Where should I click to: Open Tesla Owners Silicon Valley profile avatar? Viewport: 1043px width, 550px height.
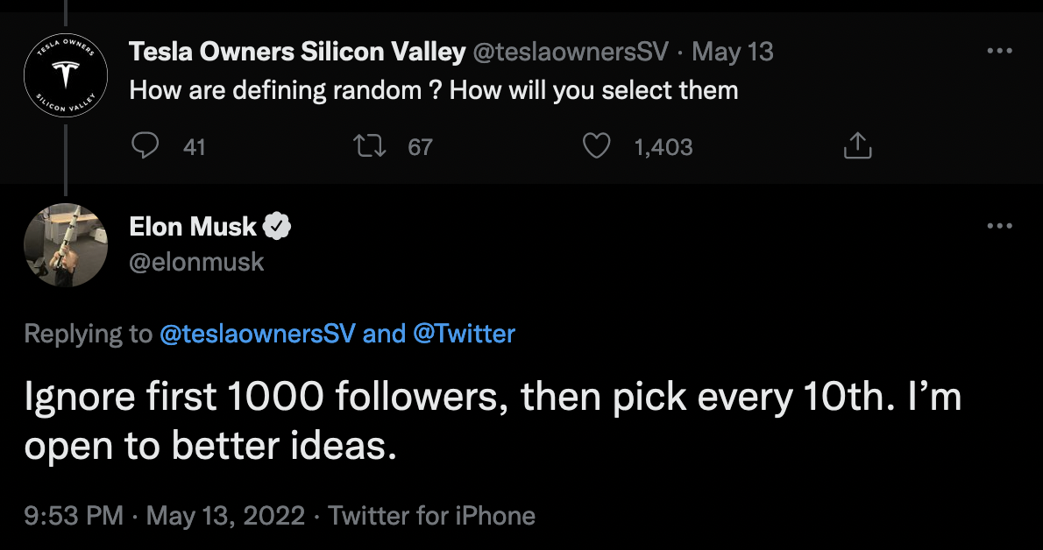(65, 75)
